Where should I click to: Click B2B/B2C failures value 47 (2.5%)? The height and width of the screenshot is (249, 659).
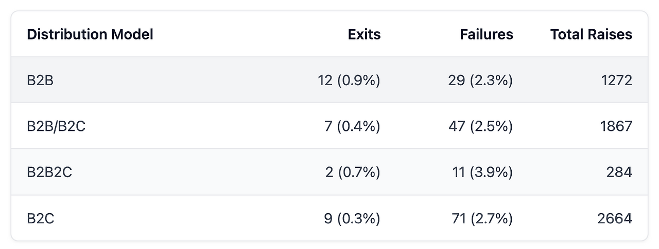pyautogui.click(x=480, y=126)
